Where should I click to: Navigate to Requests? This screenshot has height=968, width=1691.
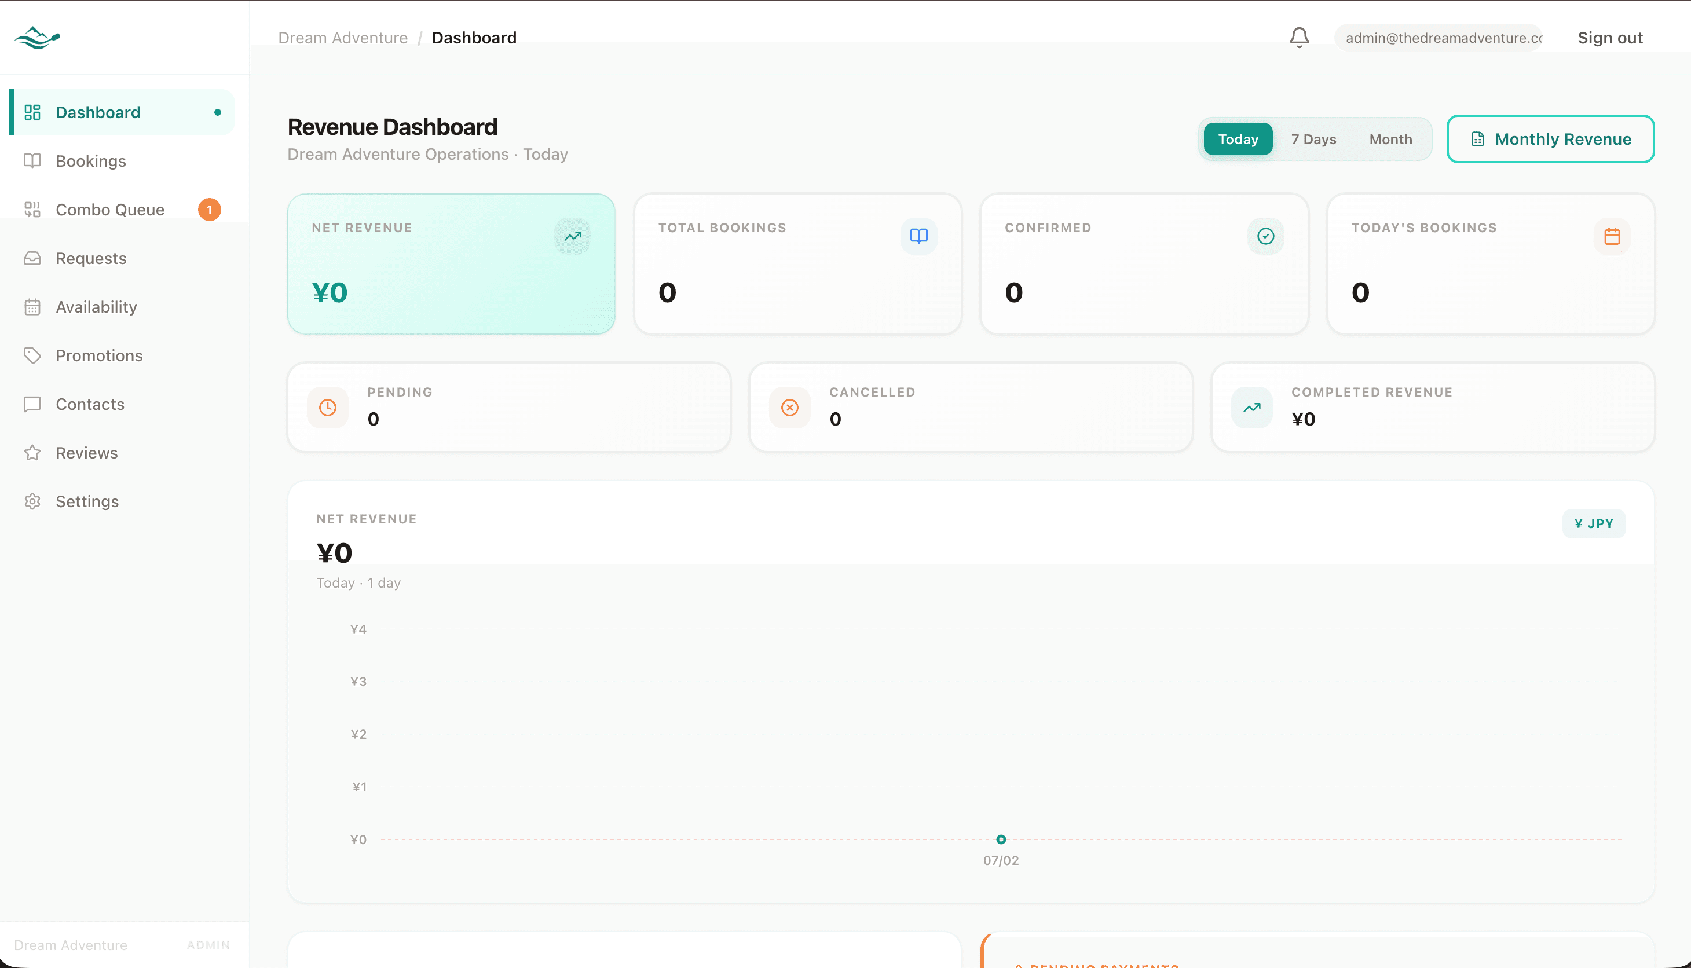coord(123,258)
